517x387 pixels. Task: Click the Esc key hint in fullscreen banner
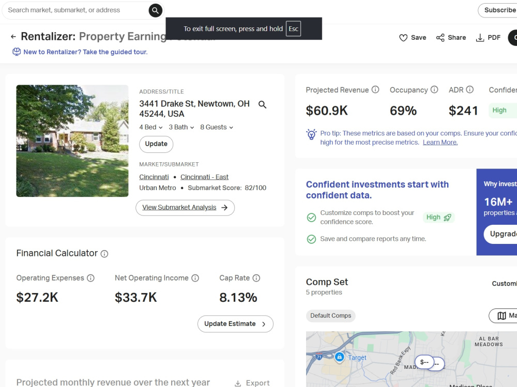293,29
